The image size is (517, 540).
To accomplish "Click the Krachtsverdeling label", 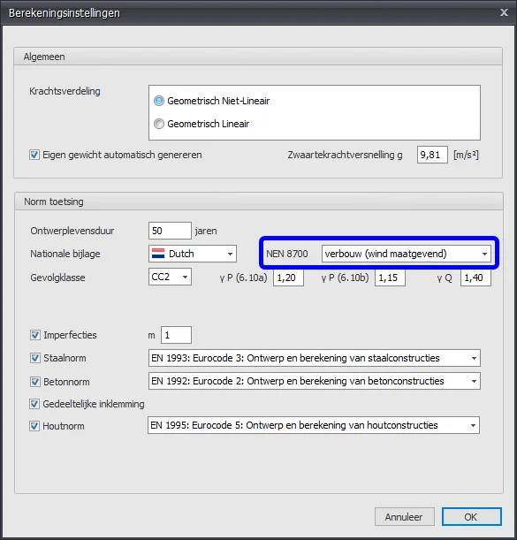I will [65, 91].
